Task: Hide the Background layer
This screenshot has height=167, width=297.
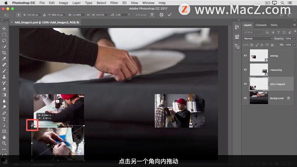Action: tap(245, 98)
